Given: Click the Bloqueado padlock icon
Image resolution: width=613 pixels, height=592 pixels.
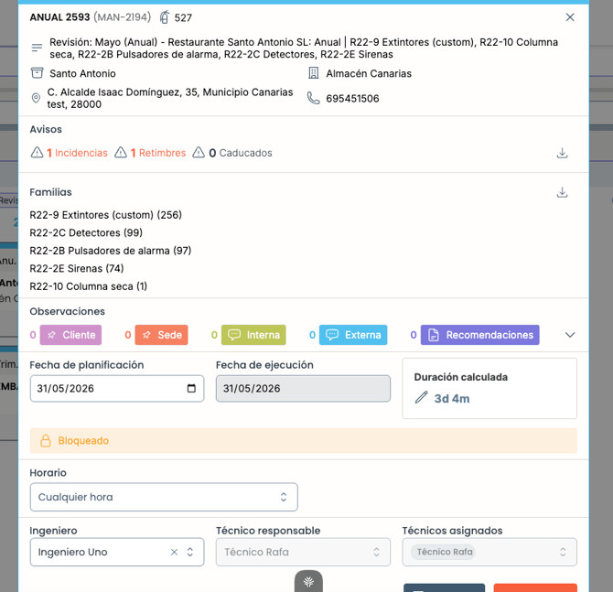Looking at the screenshot, I should click(46, 440).
